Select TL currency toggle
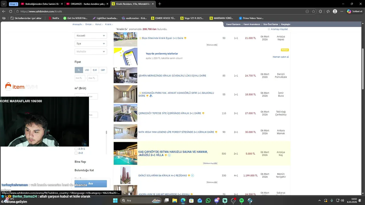 pyautogui.click(x=79, y=70)
